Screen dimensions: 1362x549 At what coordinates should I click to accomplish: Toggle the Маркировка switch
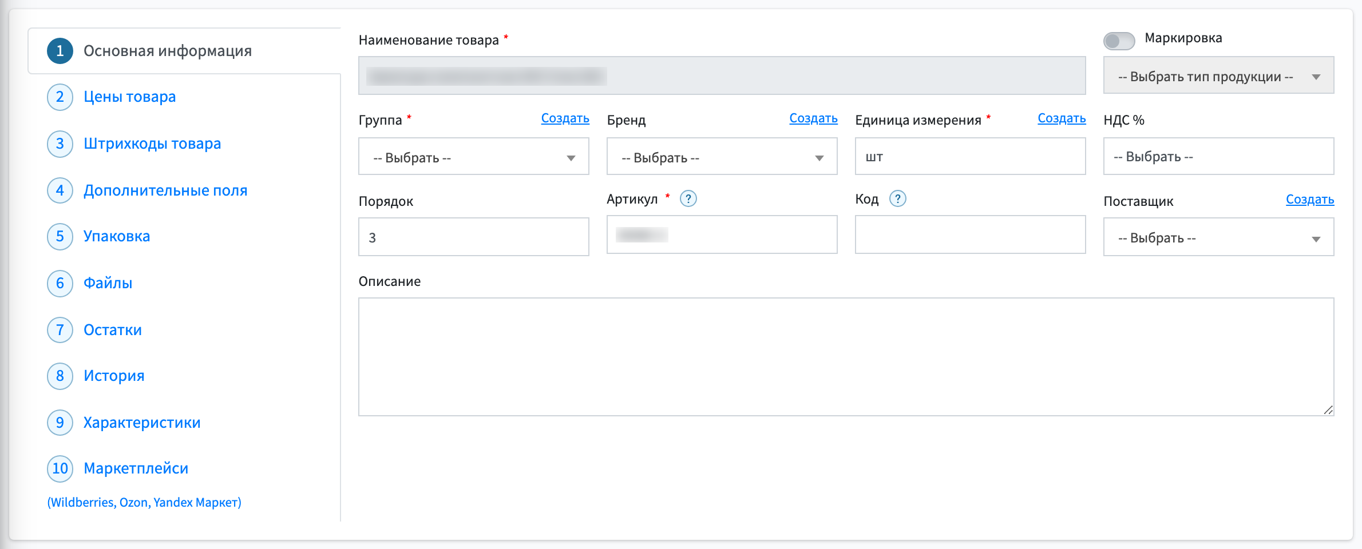[x=1119, y=41]
